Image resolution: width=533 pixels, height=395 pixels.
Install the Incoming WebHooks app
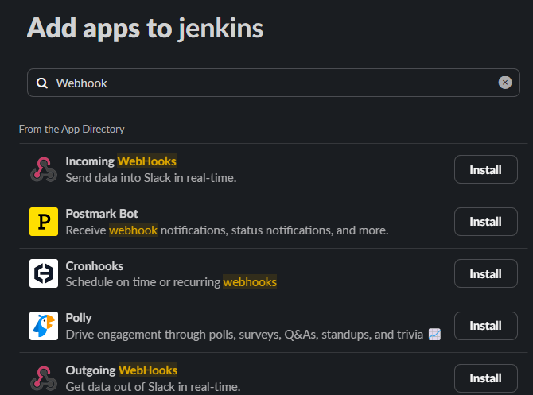pyautogui.click(x=485, y=169)
